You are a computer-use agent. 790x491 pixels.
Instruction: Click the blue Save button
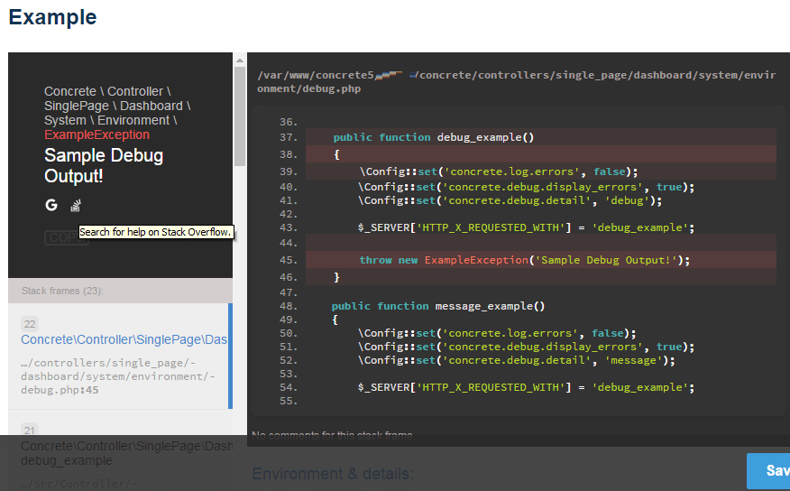point(769,470)
